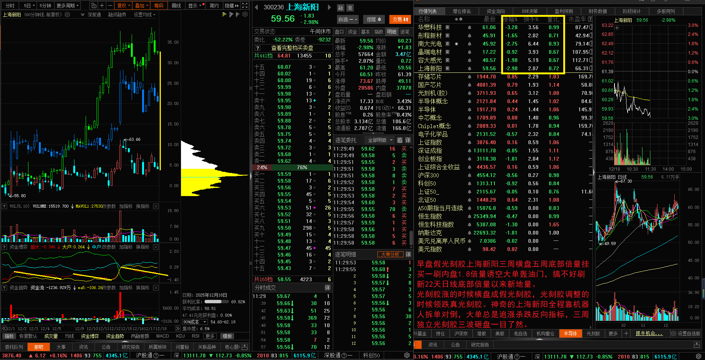Open 显示 display dropdown
The image size is (705, 360).
(195, 6)
